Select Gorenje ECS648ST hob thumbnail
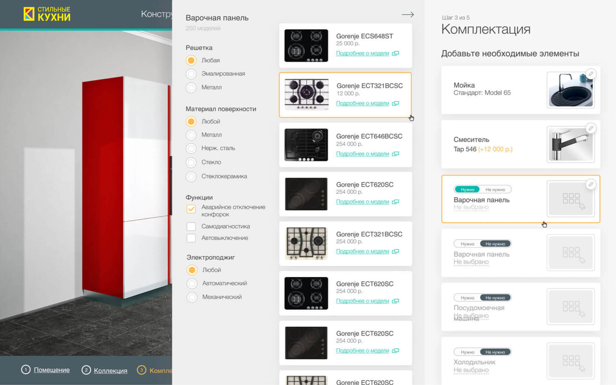 pyautogui.click(x=306, y=46)
